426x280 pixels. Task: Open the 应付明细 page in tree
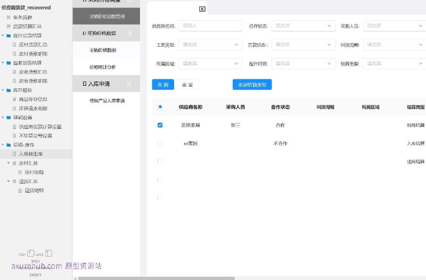(x=34, y=172)
